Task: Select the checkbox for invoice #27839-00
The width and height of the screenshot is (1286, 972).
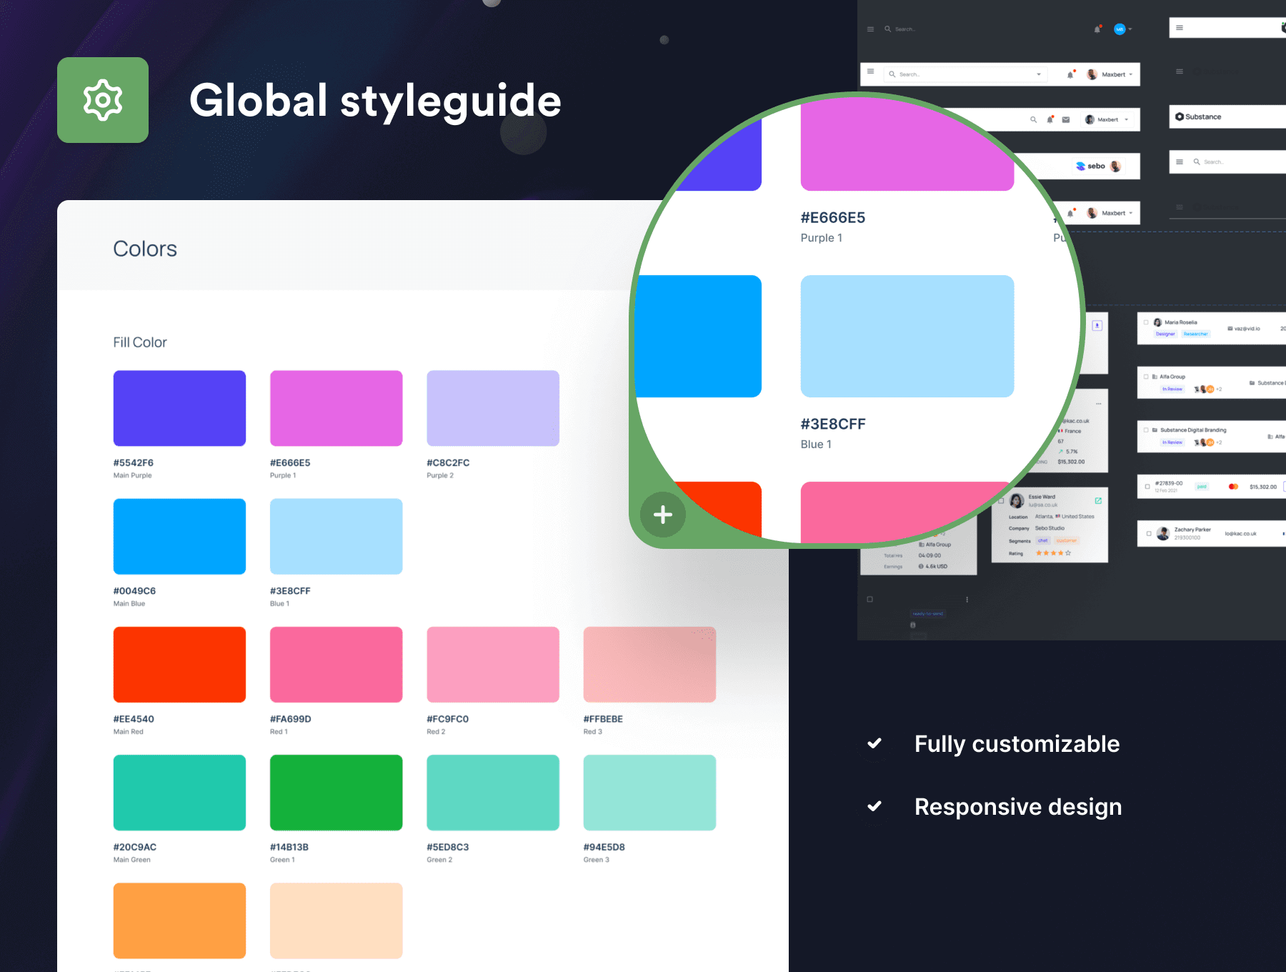Action: point(1147,487)
